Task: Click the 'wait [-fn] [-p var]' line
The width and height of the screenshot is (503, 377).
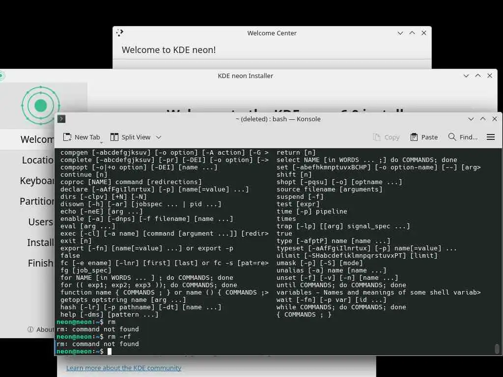Action: (332, 300)
